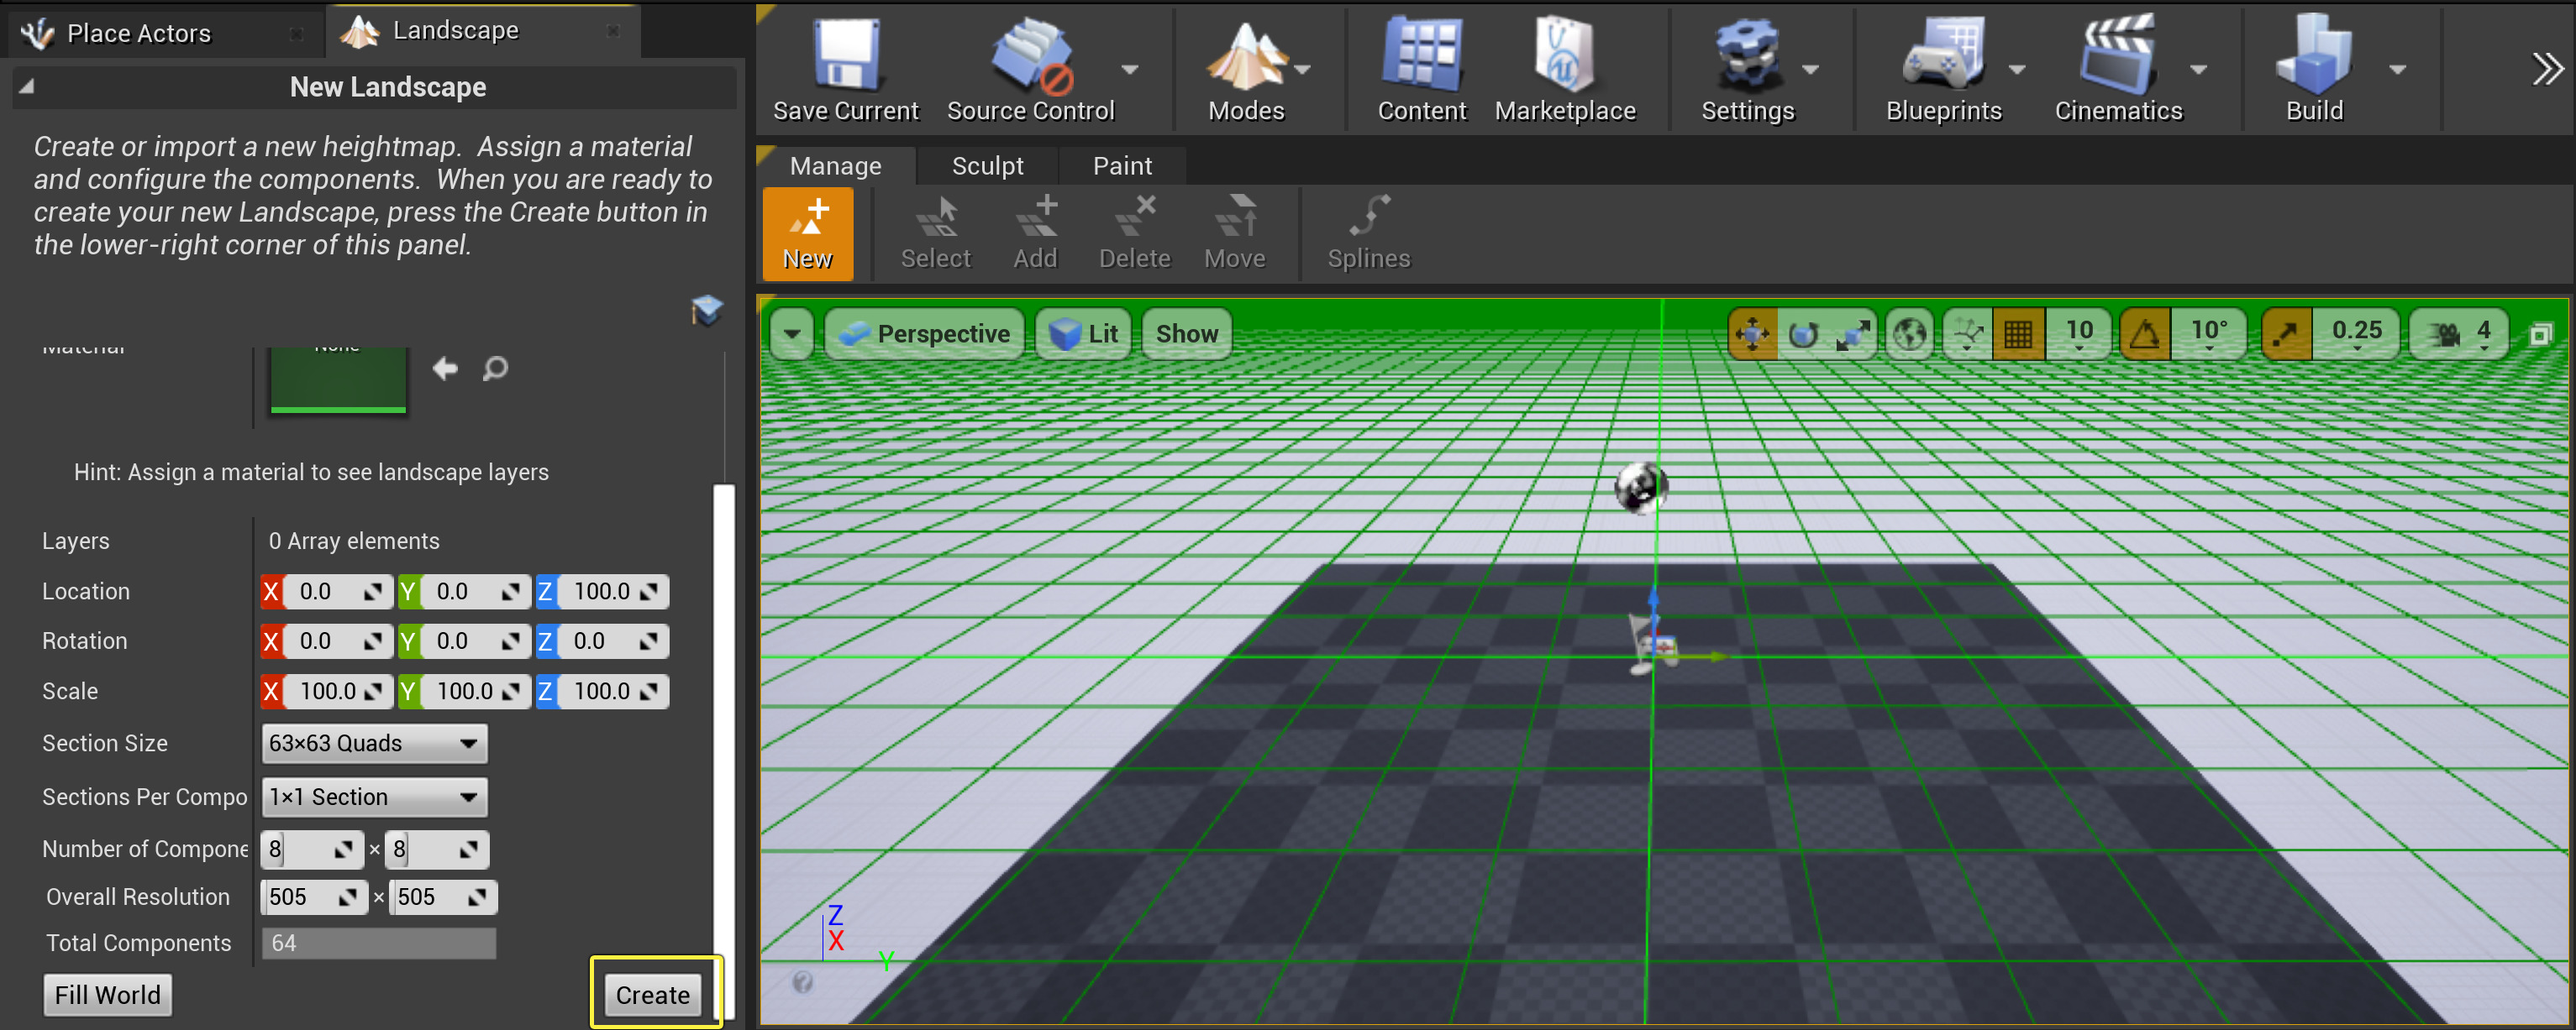This screenshot has height=1030, width=2576.
Task: Open the Section Size dropdown
Action: tap(374, 743)
